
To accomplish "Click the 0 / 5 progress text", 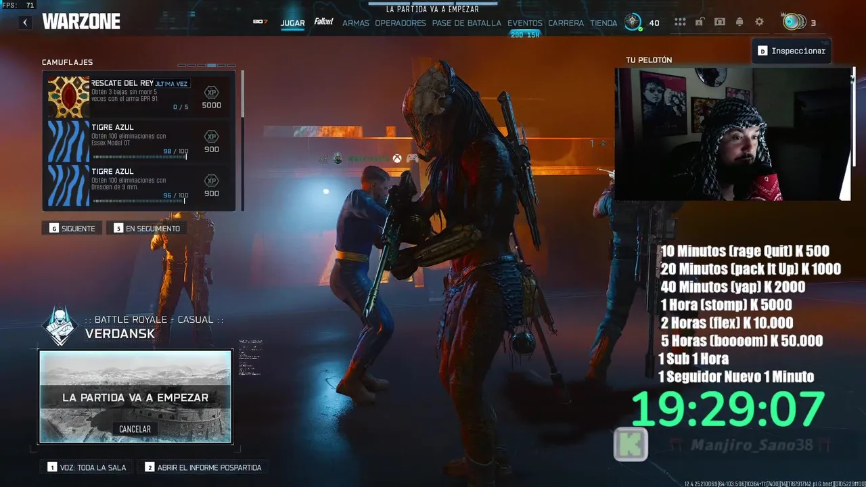I will (x=181, y=108).
